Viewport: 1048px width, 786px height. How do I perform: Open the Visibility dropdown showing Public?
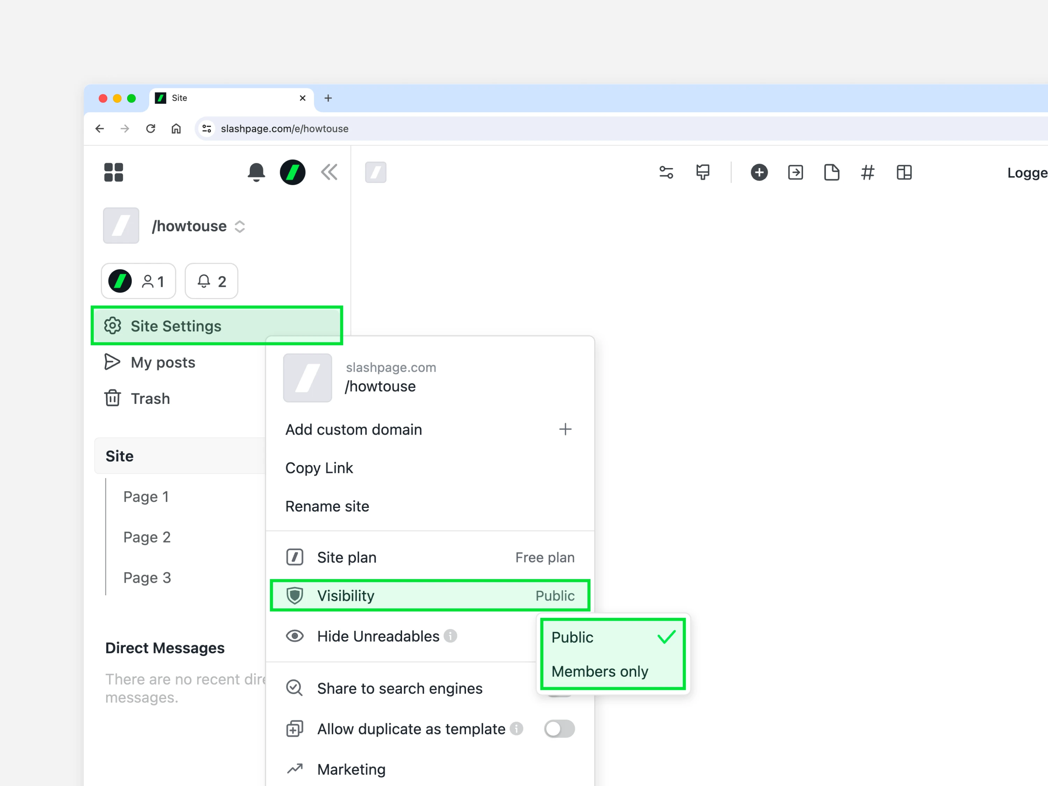point(430,596)
